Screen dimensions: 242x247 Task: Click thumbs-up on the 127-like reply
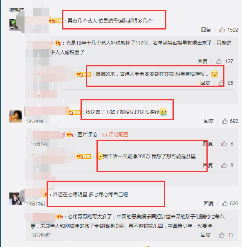click(219, 61)
